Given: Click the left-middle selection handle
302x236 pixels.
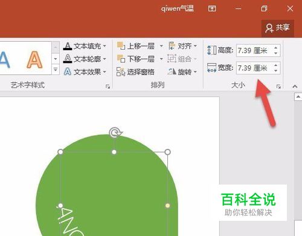Looking at the screenshot, I should click(x=60, y=206).
